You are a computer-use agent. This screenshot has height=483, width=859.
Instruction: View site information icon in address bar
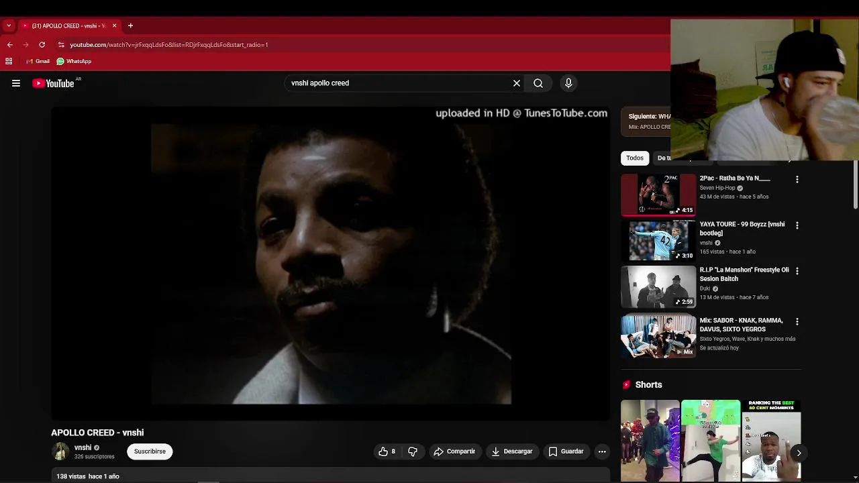point(61,45)
